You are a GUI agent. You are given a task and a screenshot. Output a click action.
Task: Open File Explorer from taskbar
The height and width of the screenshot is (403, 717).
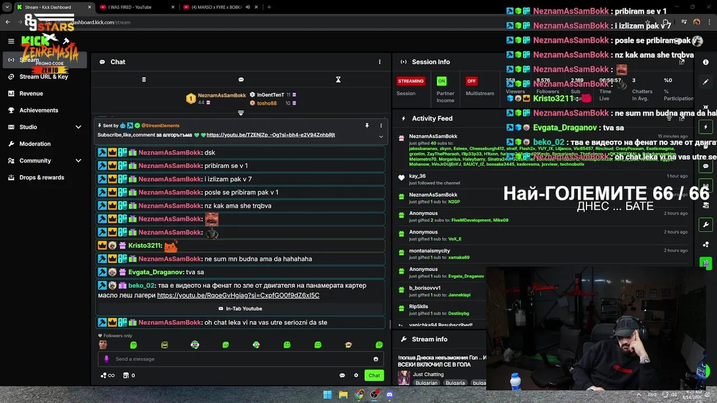[343, 395]
